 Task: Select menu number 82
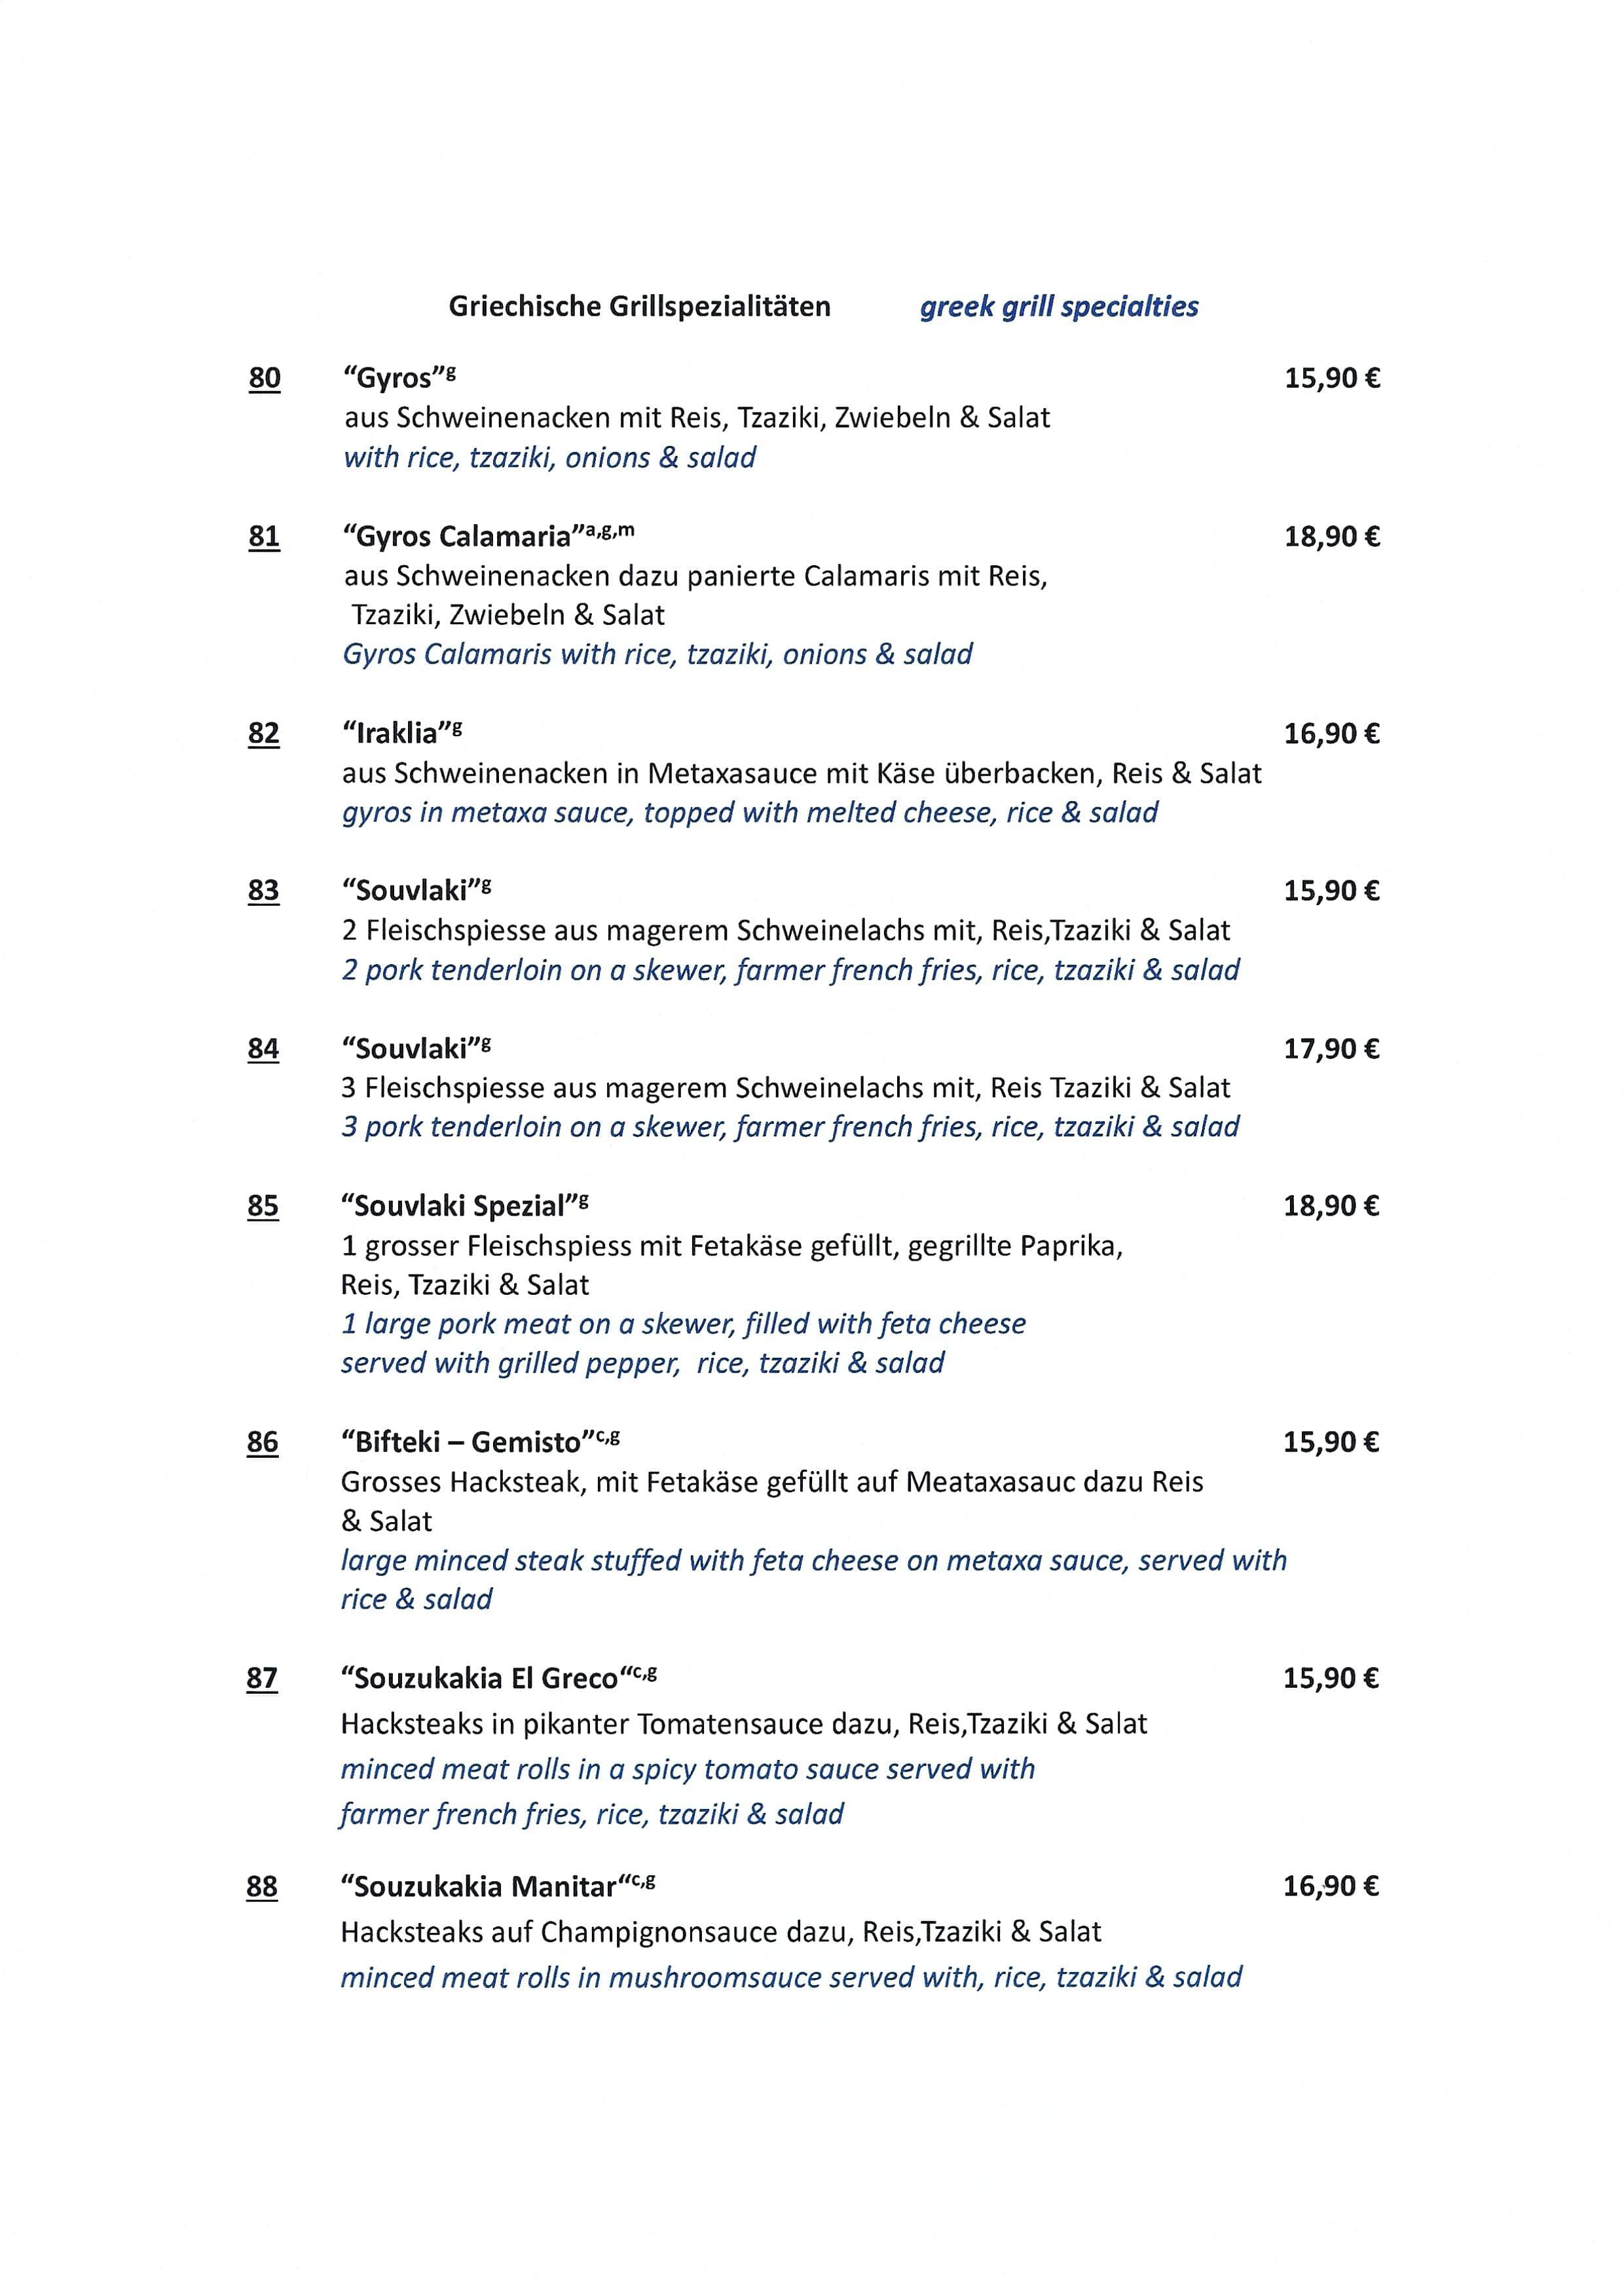point(264,734)
